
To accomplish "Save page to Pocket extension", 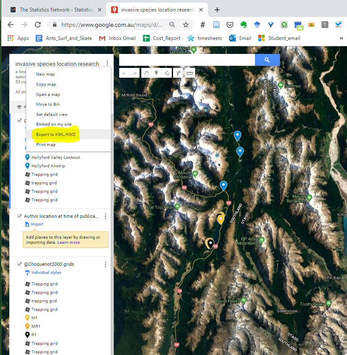I will (230, 25).
